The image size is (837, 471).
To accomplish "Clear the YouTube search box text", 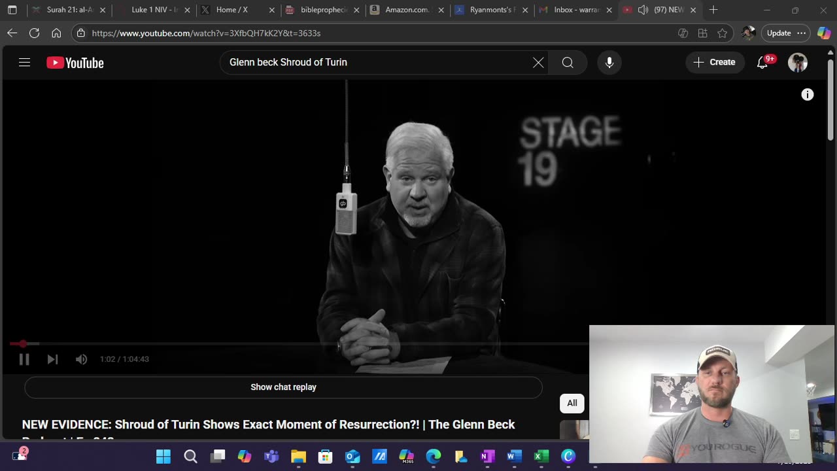I will (538, 62).
